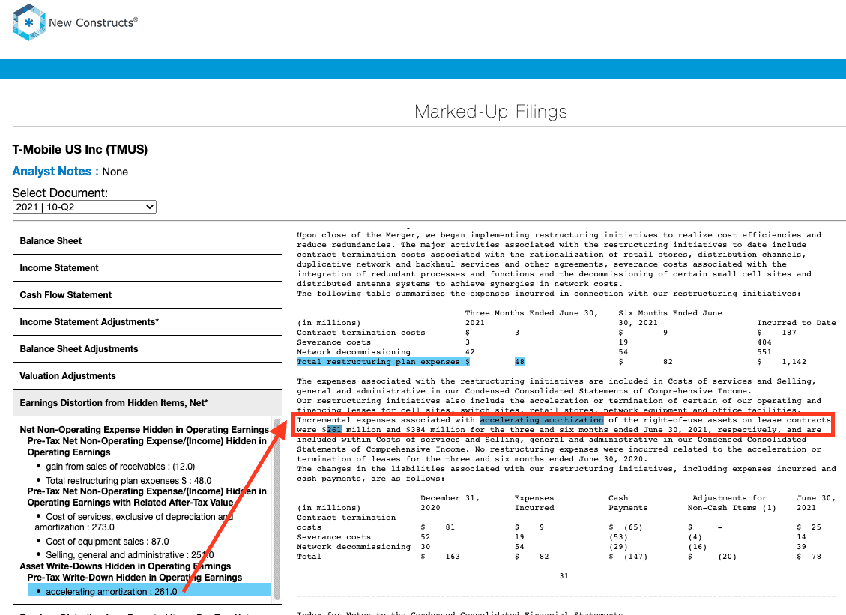Click the page number 31 in the filing

564,576
